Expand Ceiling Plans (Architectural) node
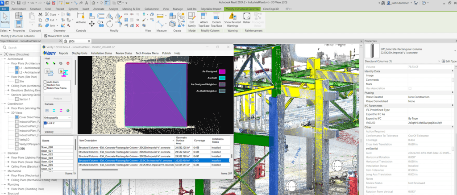The height and width of the screenshot is (195, 457). click(8, 86)
